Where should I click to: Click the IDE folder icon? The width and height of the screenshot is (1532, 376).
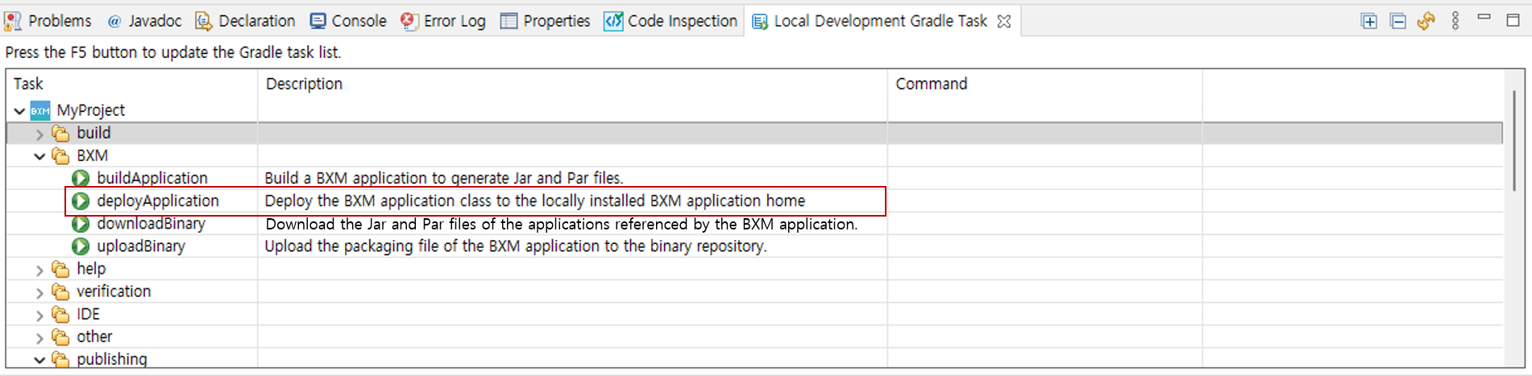click(60, 314)
